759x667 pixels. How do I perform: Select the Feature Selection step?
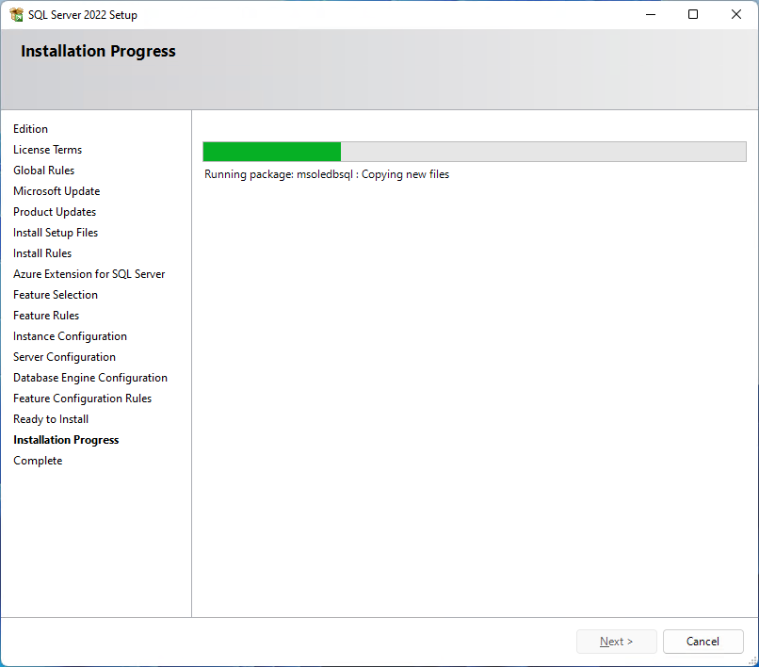[x=56, y=295]
